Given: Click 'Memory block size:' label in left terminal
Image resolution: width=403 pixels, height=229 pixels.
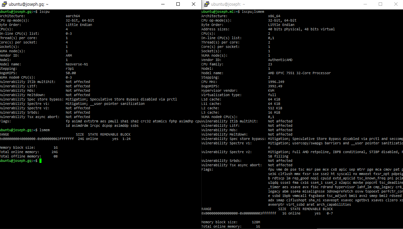Looking at the screenshot, I should (x=18, y=147).
